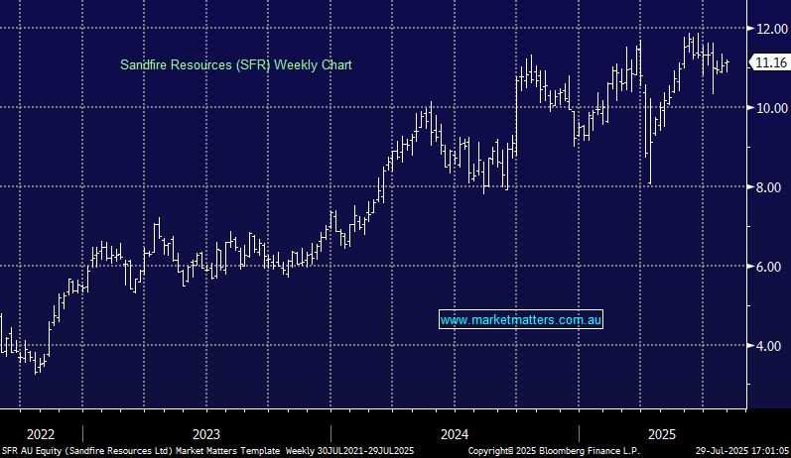Click the 8.00 price axis label

pyautogui.click(x=769, y=187)
